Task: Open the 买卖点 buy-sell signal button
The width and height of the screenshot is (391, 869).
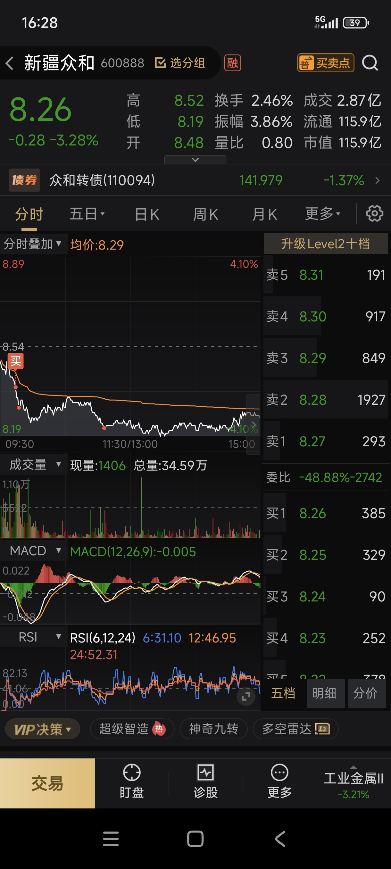Action: click(x=326, y=63)
